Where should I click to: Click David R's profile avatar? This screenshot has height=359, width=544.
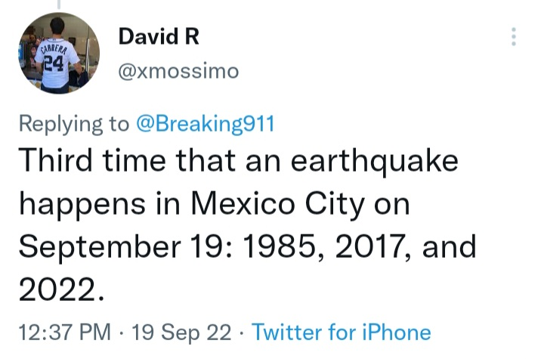point(60,53)
